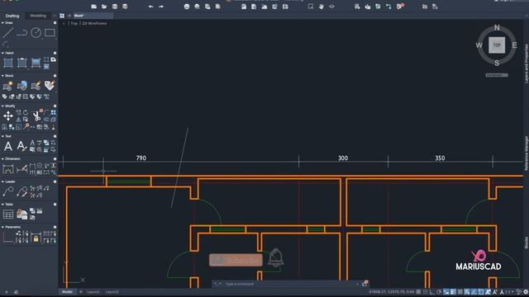Select the Multiline Text tool

[x=8, y=146]
